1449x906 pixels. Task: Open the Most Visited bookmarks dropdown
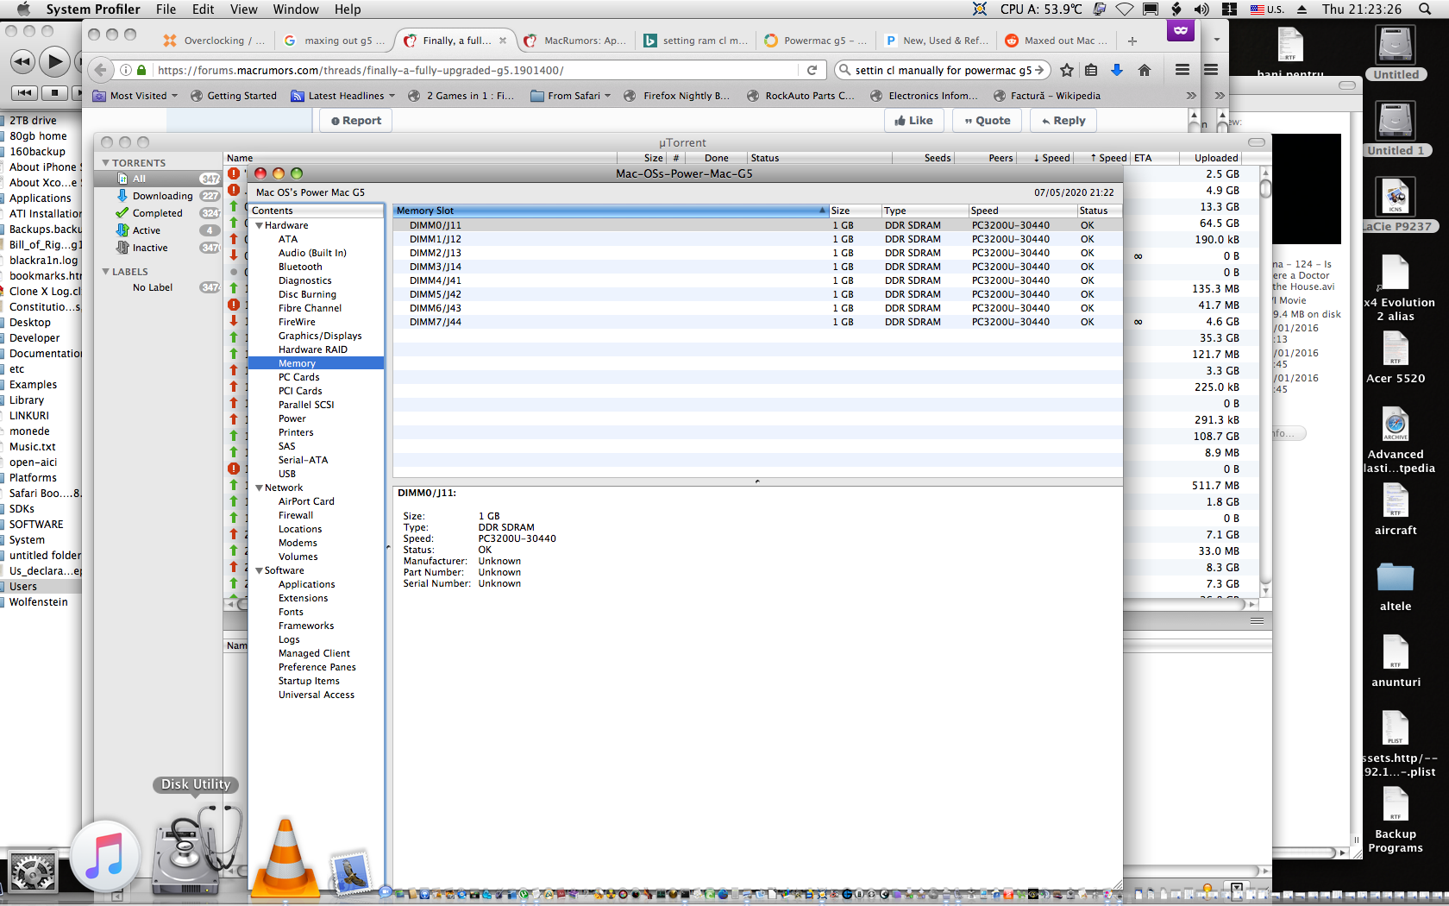click(135, 96)
